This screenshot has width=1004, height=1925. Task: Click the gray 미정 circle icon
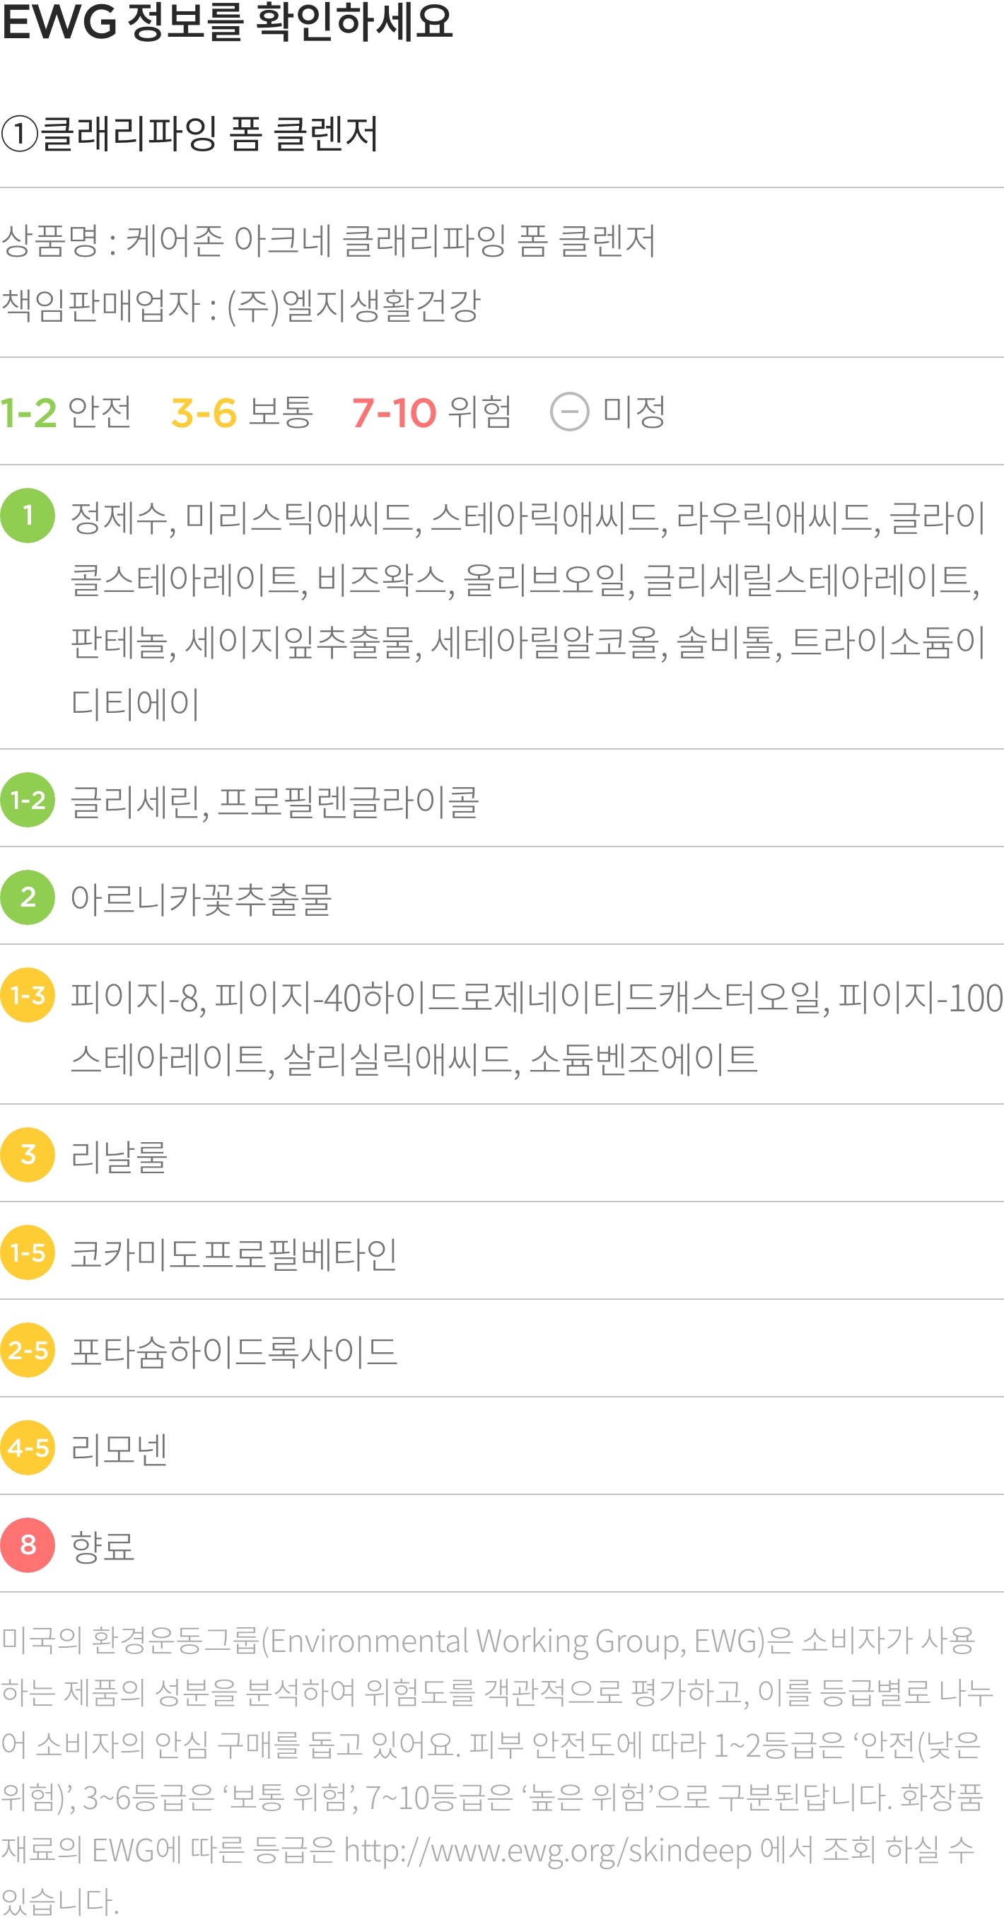coord(570,412)
